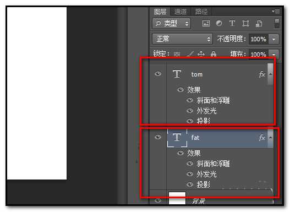This screenshot has width=290, height=212.
Task: Lock layer position
Action: click(x=201, y=54)
